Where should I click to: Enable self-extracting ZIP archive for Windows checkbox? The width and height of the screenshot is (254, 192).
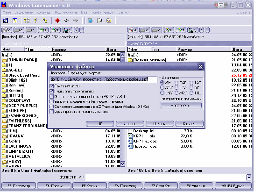click(51, 107)
